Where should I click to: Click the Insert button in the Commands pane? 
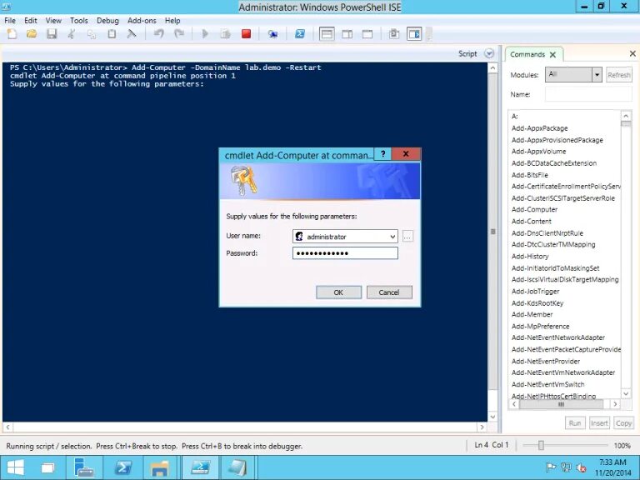point(599,422)
